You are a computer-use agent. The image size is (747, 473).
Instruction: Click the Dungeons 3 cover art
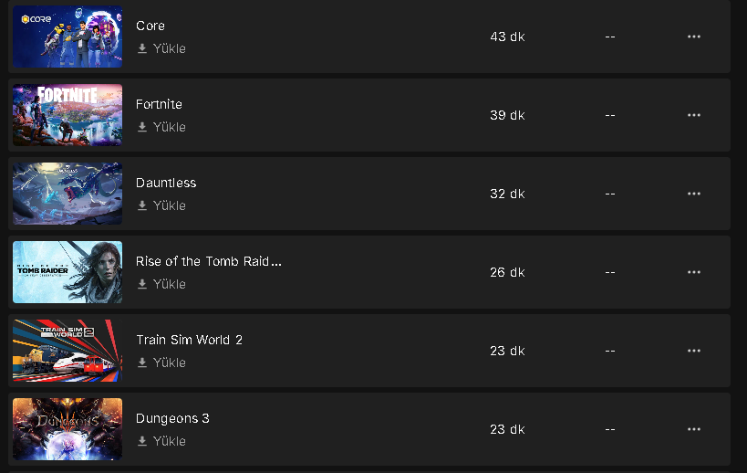point(67,429)
